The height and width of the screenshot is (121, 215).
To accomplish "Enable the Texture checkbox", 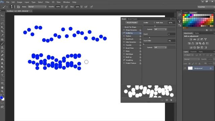I will pyautogui.click(x=124, y=36).
